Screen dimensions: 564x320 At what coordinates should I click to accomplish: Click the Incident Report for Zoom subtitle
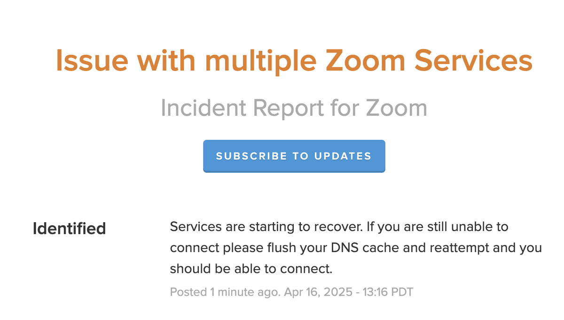click(x=294, y=108)
